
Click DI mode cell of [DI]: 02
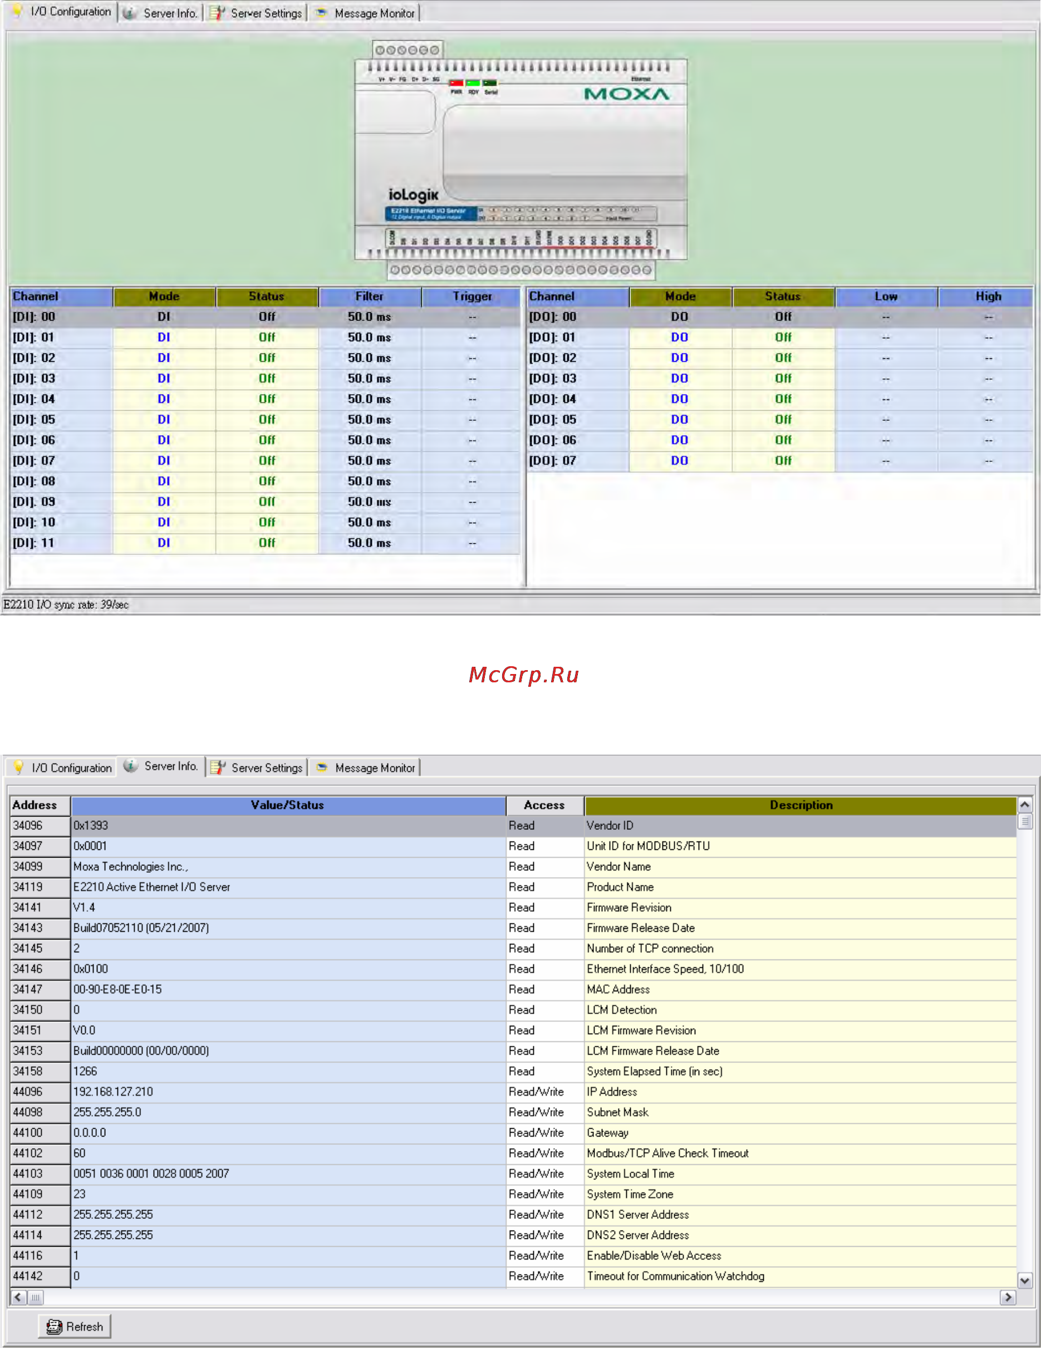coord(164,358)
